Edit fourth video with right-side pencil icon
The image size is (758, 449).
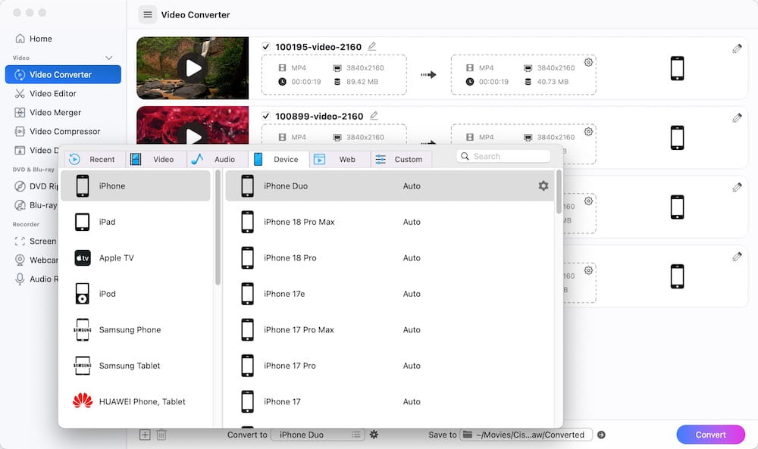coord(737,257)
